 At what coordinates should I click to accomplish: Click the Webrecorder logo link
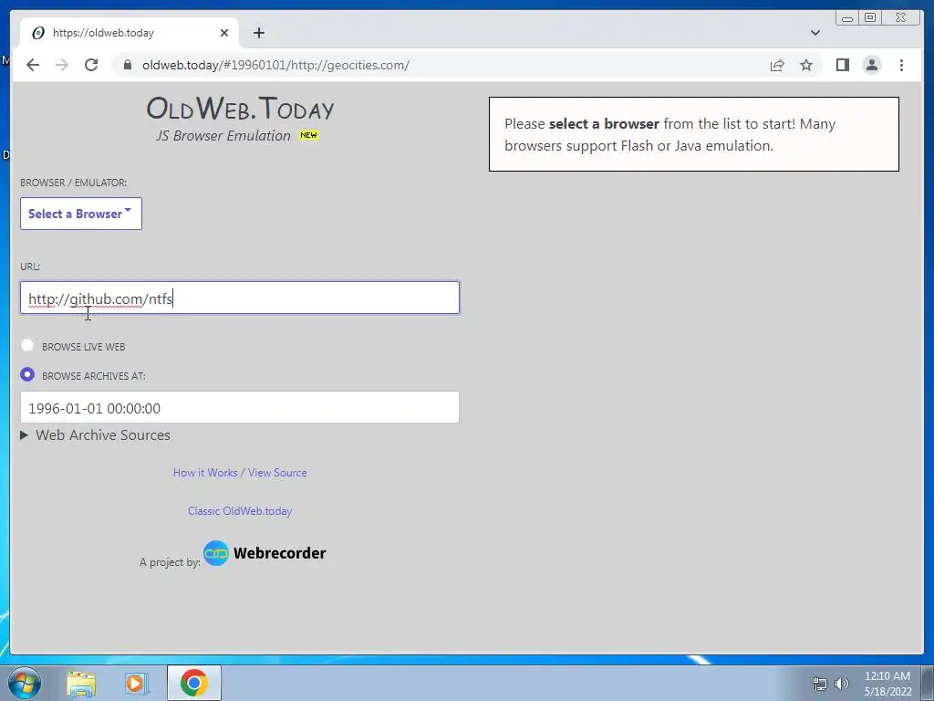tap(265, 553)
